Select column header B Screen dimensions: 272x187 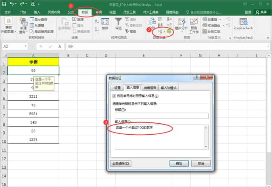tap(68, 56)
